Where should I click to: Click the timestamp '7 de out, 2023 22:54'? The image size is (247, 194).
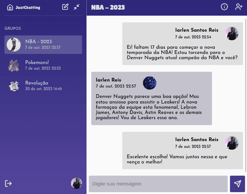point(193,37)
